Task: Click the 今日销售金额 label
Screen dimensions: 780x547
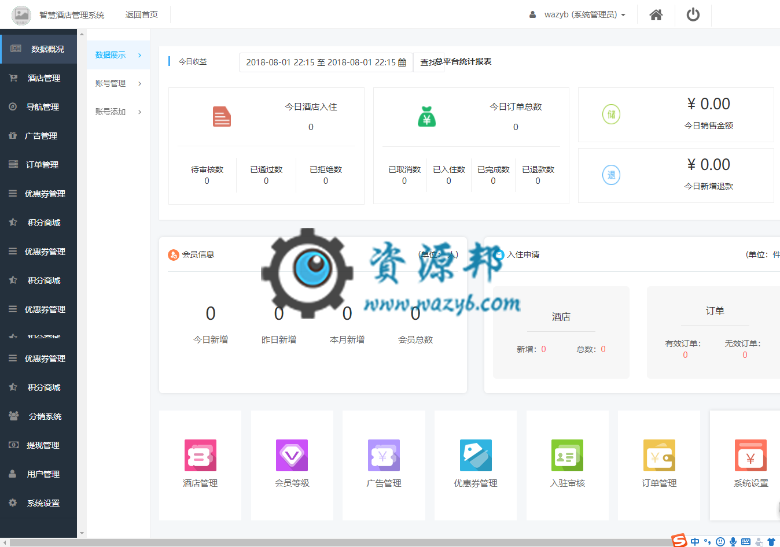Action: pyautogui.click(x=709, y=125)
